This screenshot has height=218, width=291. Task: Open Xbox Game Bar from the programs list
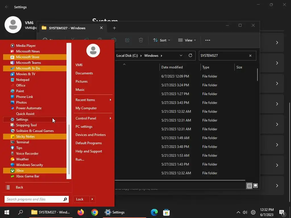pyautogui.click(x=35, y=176)
